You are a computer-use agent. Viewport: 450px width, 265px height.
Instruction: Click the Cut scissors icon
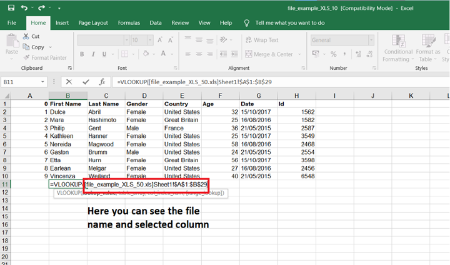(x=26, y=37)
